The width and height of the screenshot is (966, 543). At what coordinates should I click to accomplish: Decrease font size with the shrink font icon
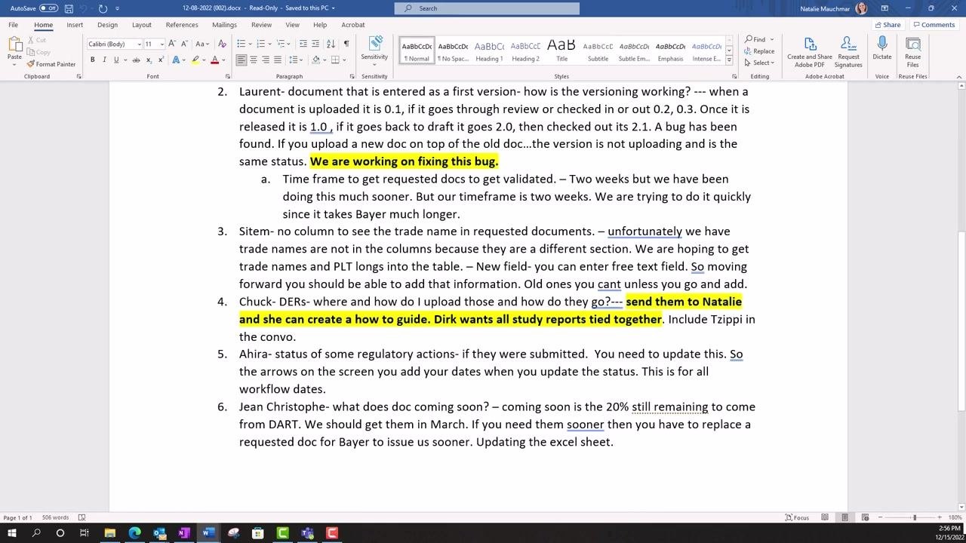tap(183, 44)
